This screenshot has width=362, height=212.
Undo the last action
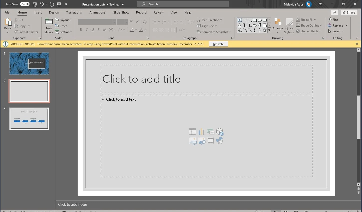(x=42, y=4)
